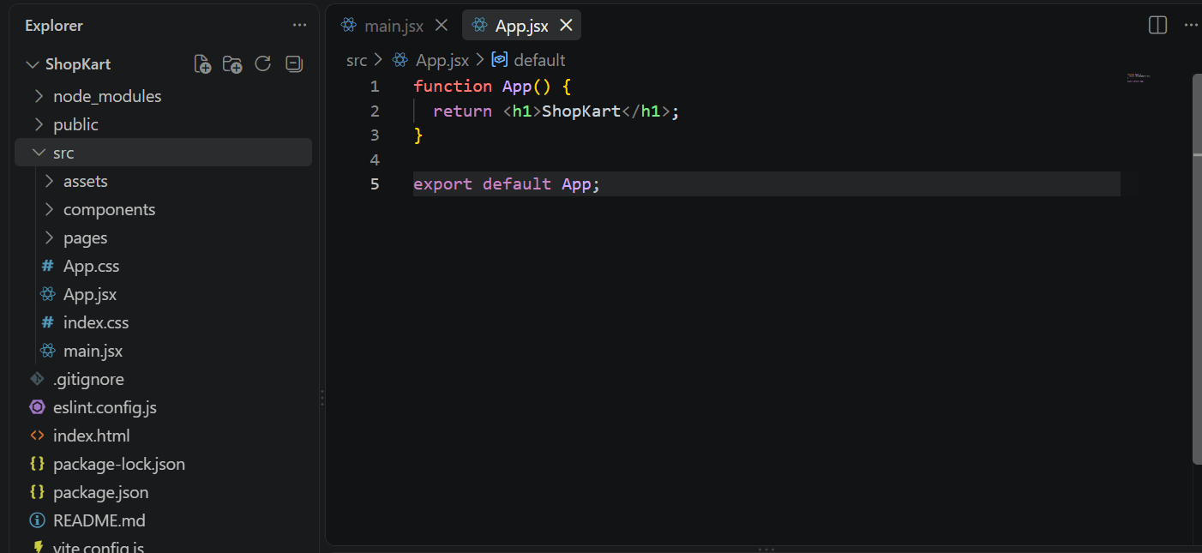1202x553 pixels.
Task: Select the App.jsx editor tab
Action: [x=521, y=26]
